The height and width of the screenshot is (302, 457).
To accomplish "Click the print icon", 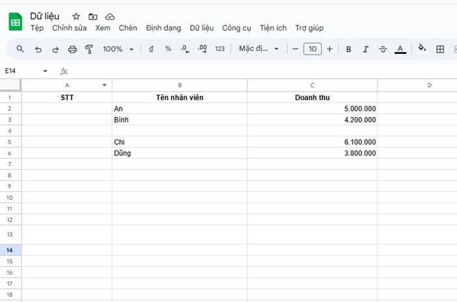I will tap(72, 49).
